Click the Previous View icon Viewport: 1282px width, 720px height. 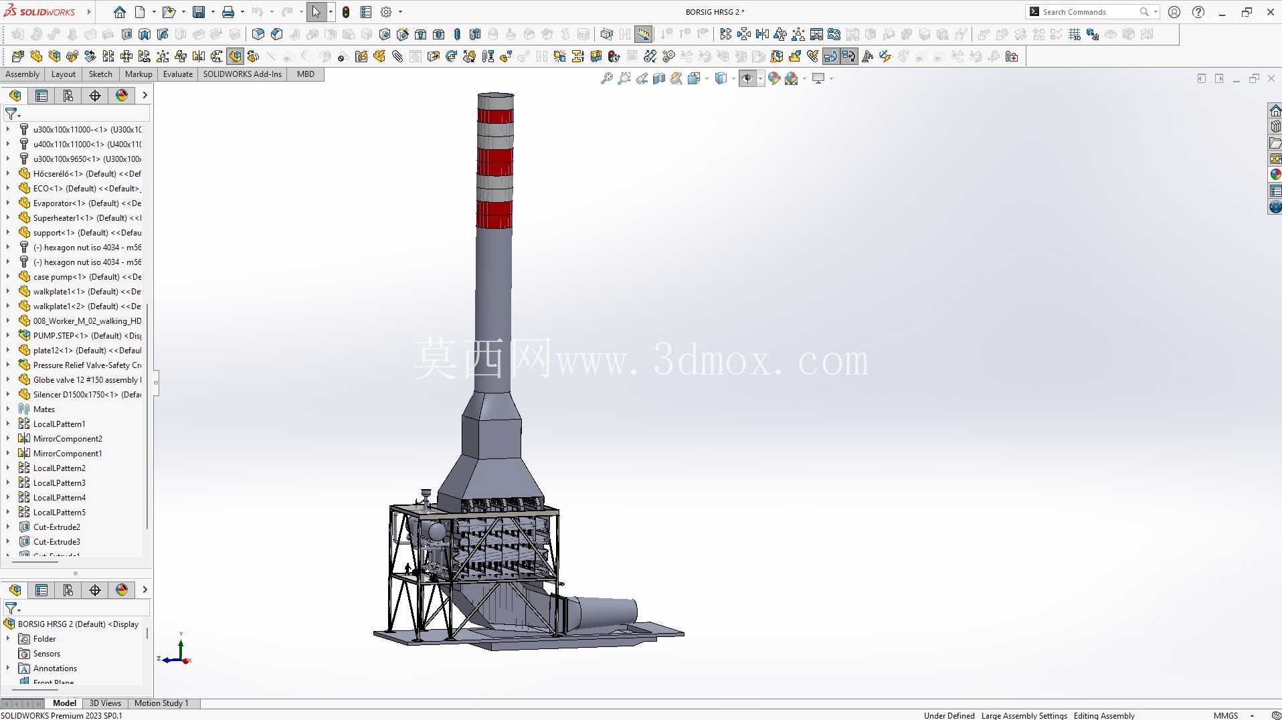(642, 79)
